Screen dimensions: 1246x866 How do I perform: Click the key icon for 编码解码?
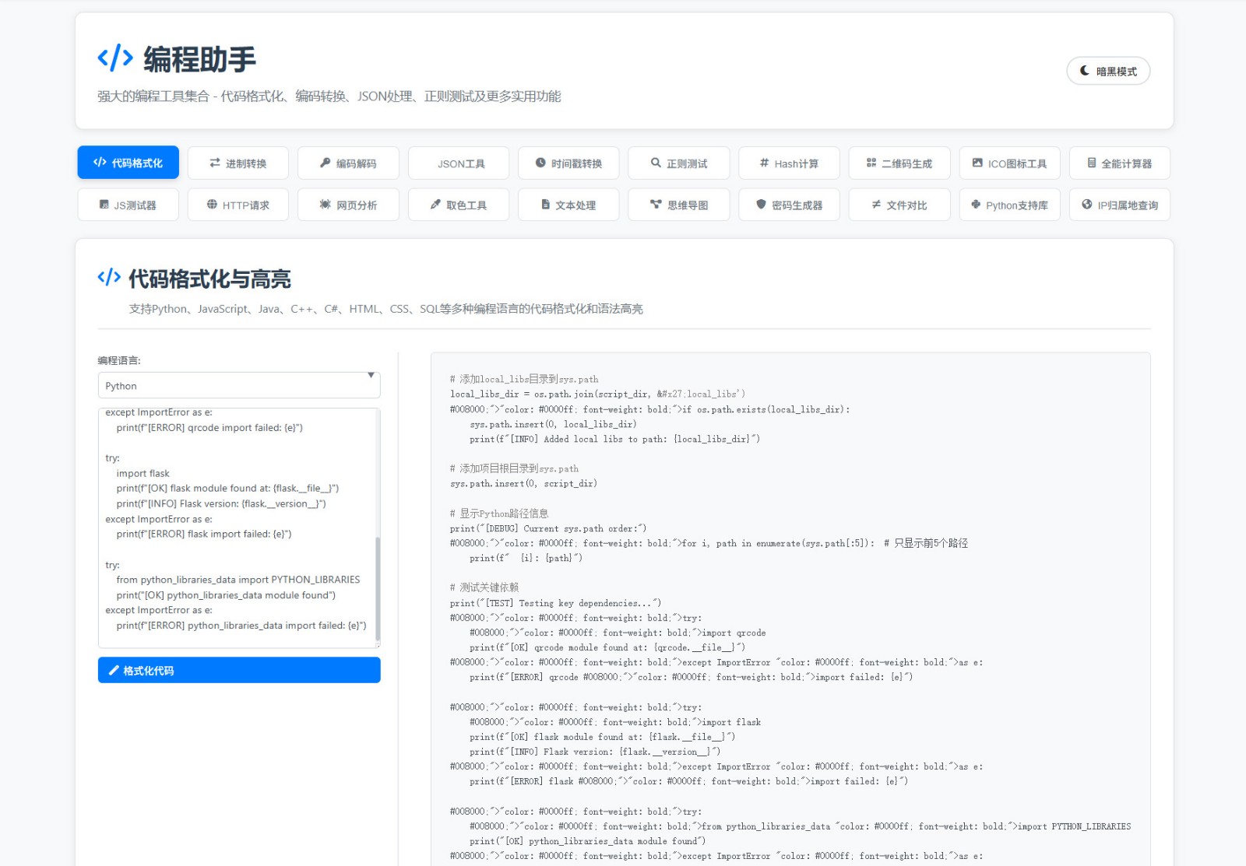(326, 163)
